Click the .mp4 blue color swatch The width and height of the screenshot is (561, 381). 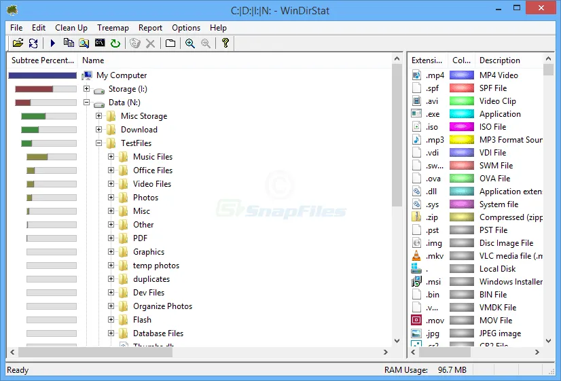pos(462,75)
